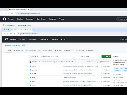Open Solutions menu in goconvey window
Viewport: 127px width, 95px height.
(x=21, y=19)
